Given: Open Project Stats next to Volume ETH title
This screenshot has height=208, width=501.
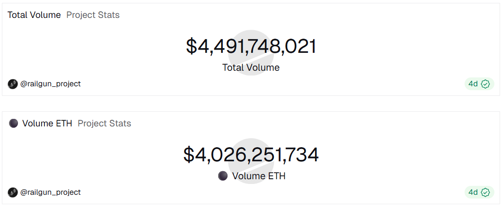Looking at the screenshot, I should click(104, 124).
